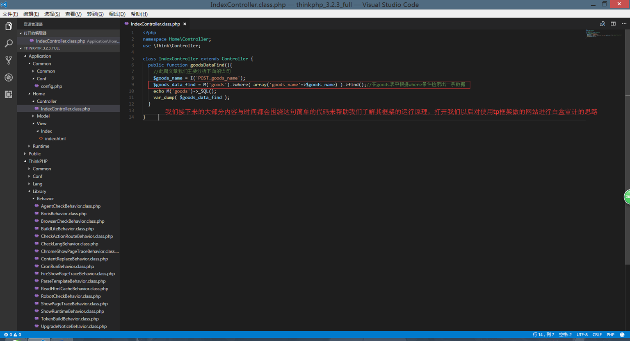Screen dimensions: 630x341
Task: Click the editor vertical scrollbar
Action: (x=628, y=147)
